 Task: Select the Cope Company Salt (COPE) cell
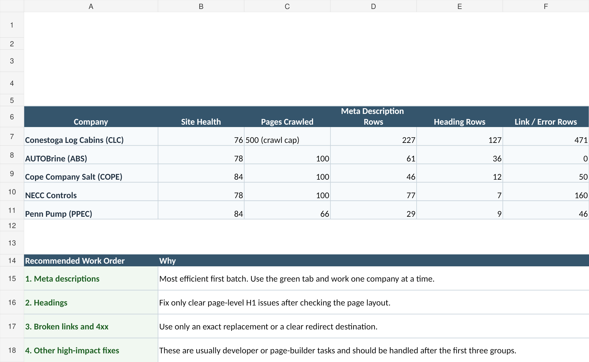(x=91, y=173)
